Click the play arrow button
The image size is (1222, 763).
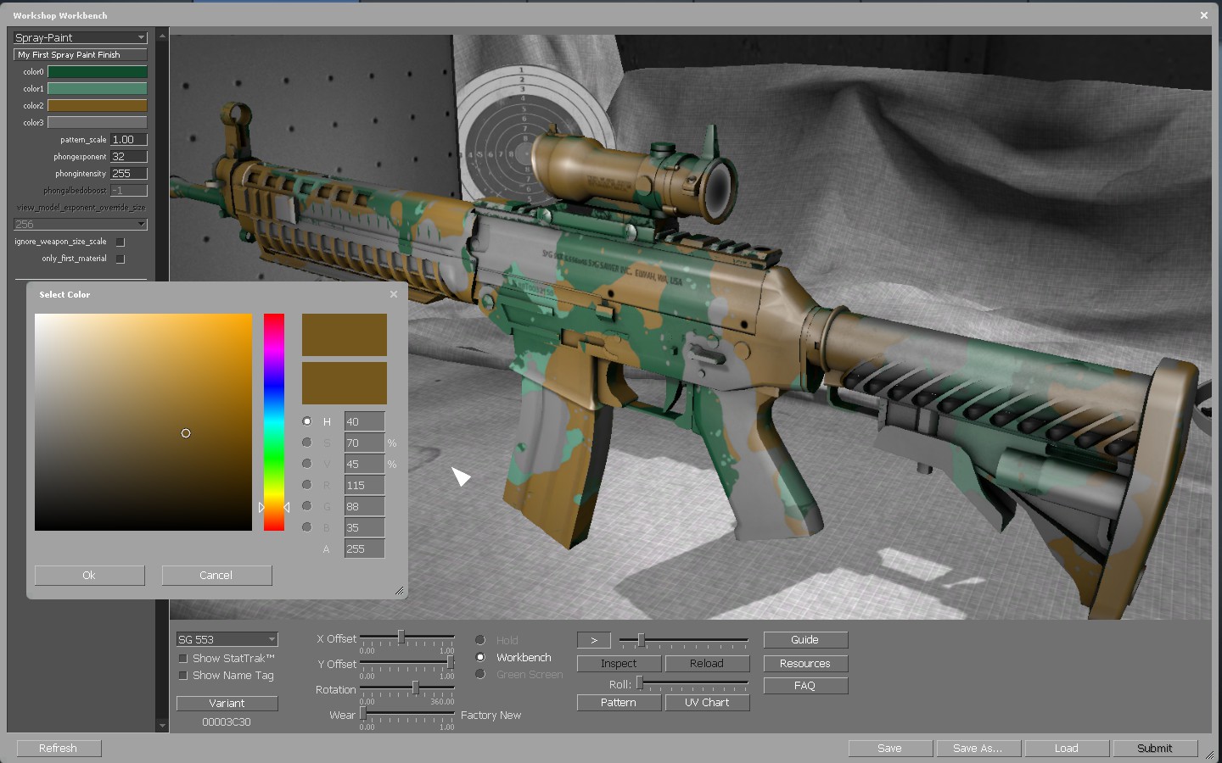coord(594,640)
